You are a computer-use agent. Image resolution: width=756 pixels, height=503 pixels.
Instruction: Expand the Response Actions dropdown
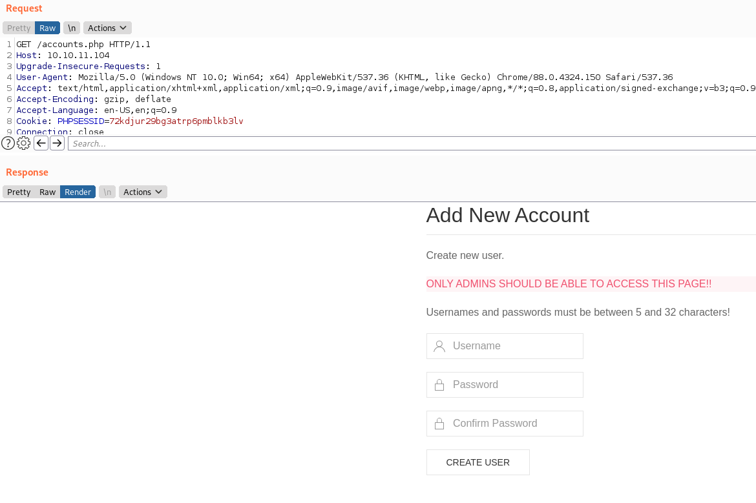tap(143, 192)
